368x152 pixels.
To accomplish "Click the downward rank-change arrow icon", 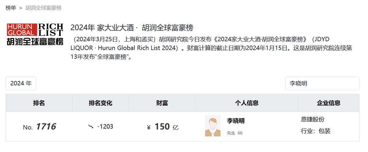I will [x=91, y=126].
